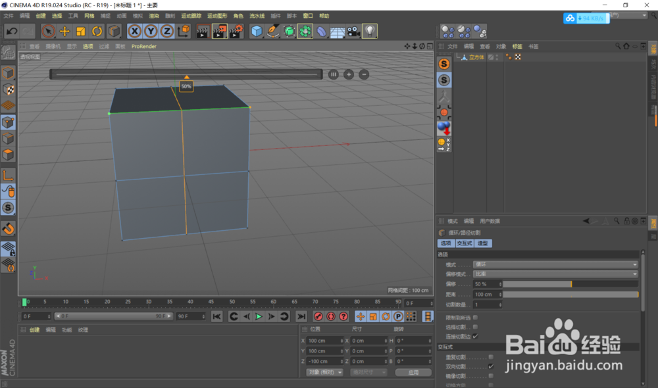Toggle the Y axis lock icon
This screenshot has width=658, height=388.
coord(150,31)
